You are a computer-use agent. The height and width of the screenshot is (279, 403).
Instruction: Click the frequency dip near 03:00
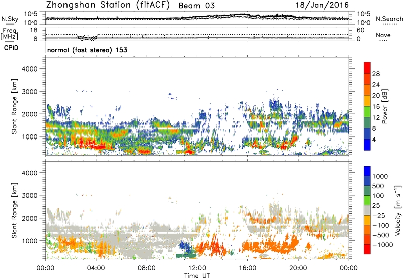pyautogui.click(x=87, y=38)
